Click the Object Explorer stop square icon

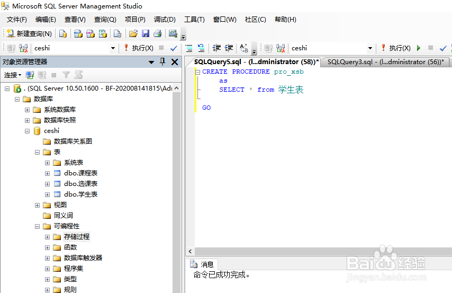click(x=53, y=75)
